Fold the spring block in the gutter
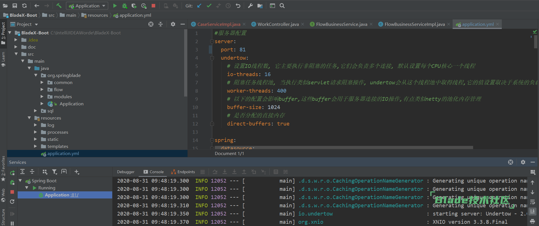Screen dimensions: 539x226 (212, 140)
